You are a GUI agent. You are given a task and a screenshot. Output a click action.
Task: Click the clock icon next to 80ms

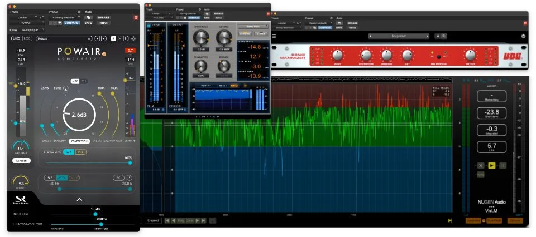(x=66, y=88)
